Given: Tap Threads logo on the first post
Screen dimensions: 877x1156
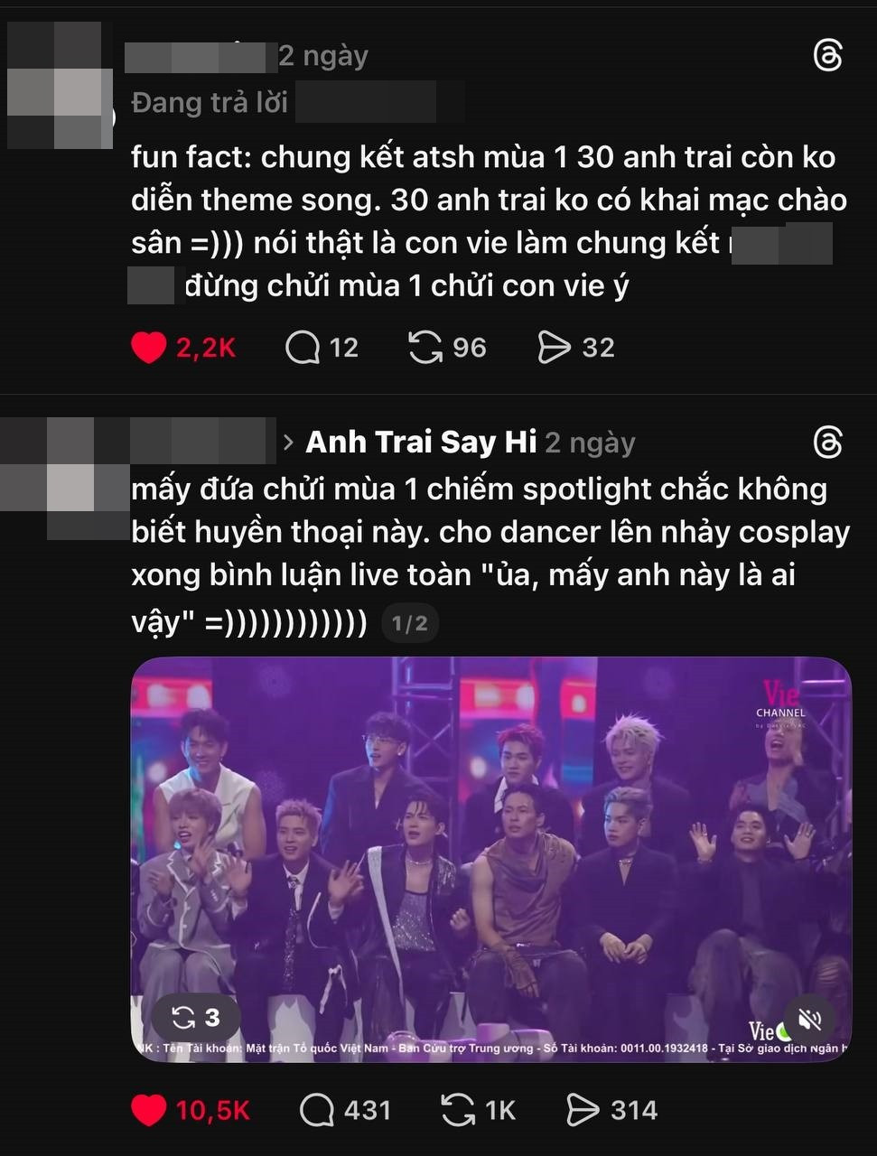Looking at the screenshot, I should pos(828,57).
